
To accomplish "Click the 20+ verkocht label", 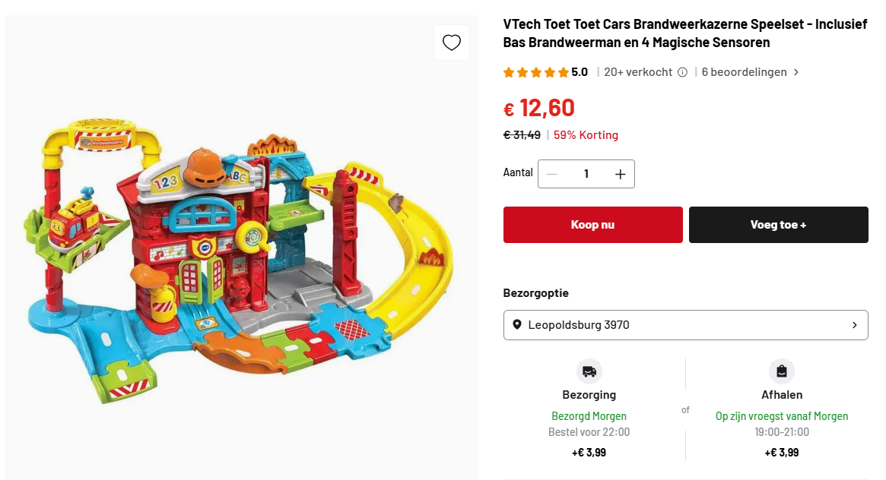I will point(637,72).
